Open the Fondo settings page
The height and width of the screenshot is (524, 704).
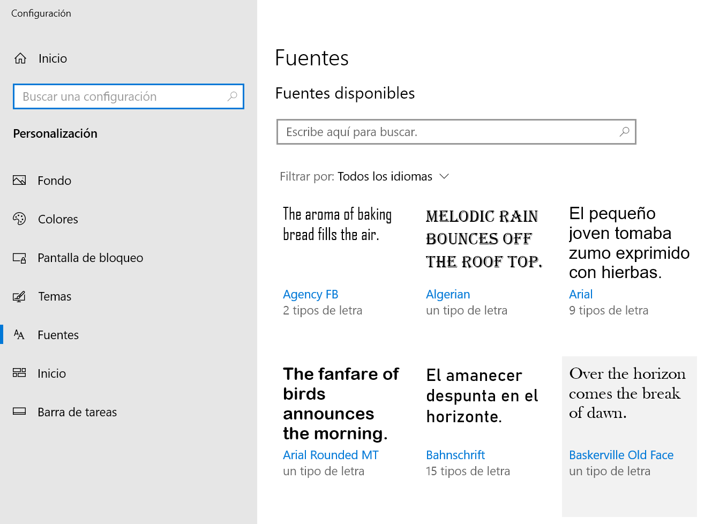(129, 181)
